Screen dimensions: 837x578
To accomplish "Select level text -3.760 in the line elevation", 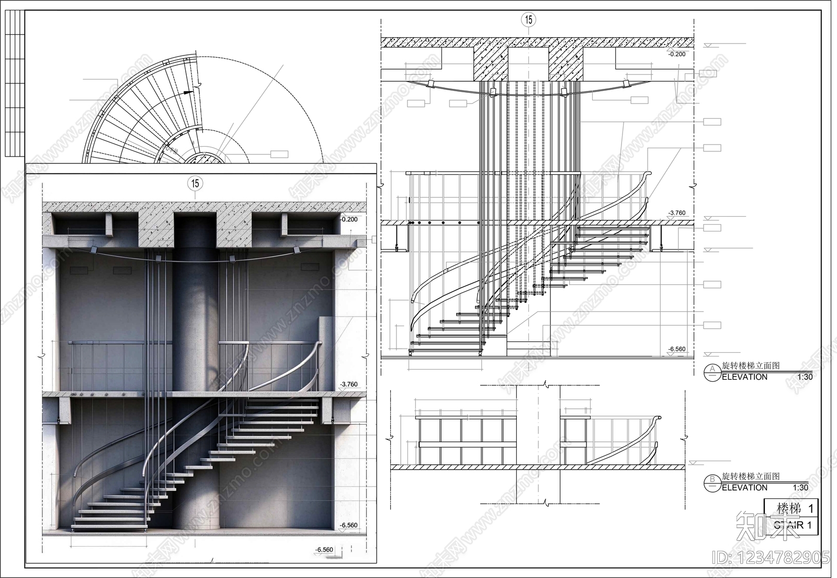I will click(676, 213).
